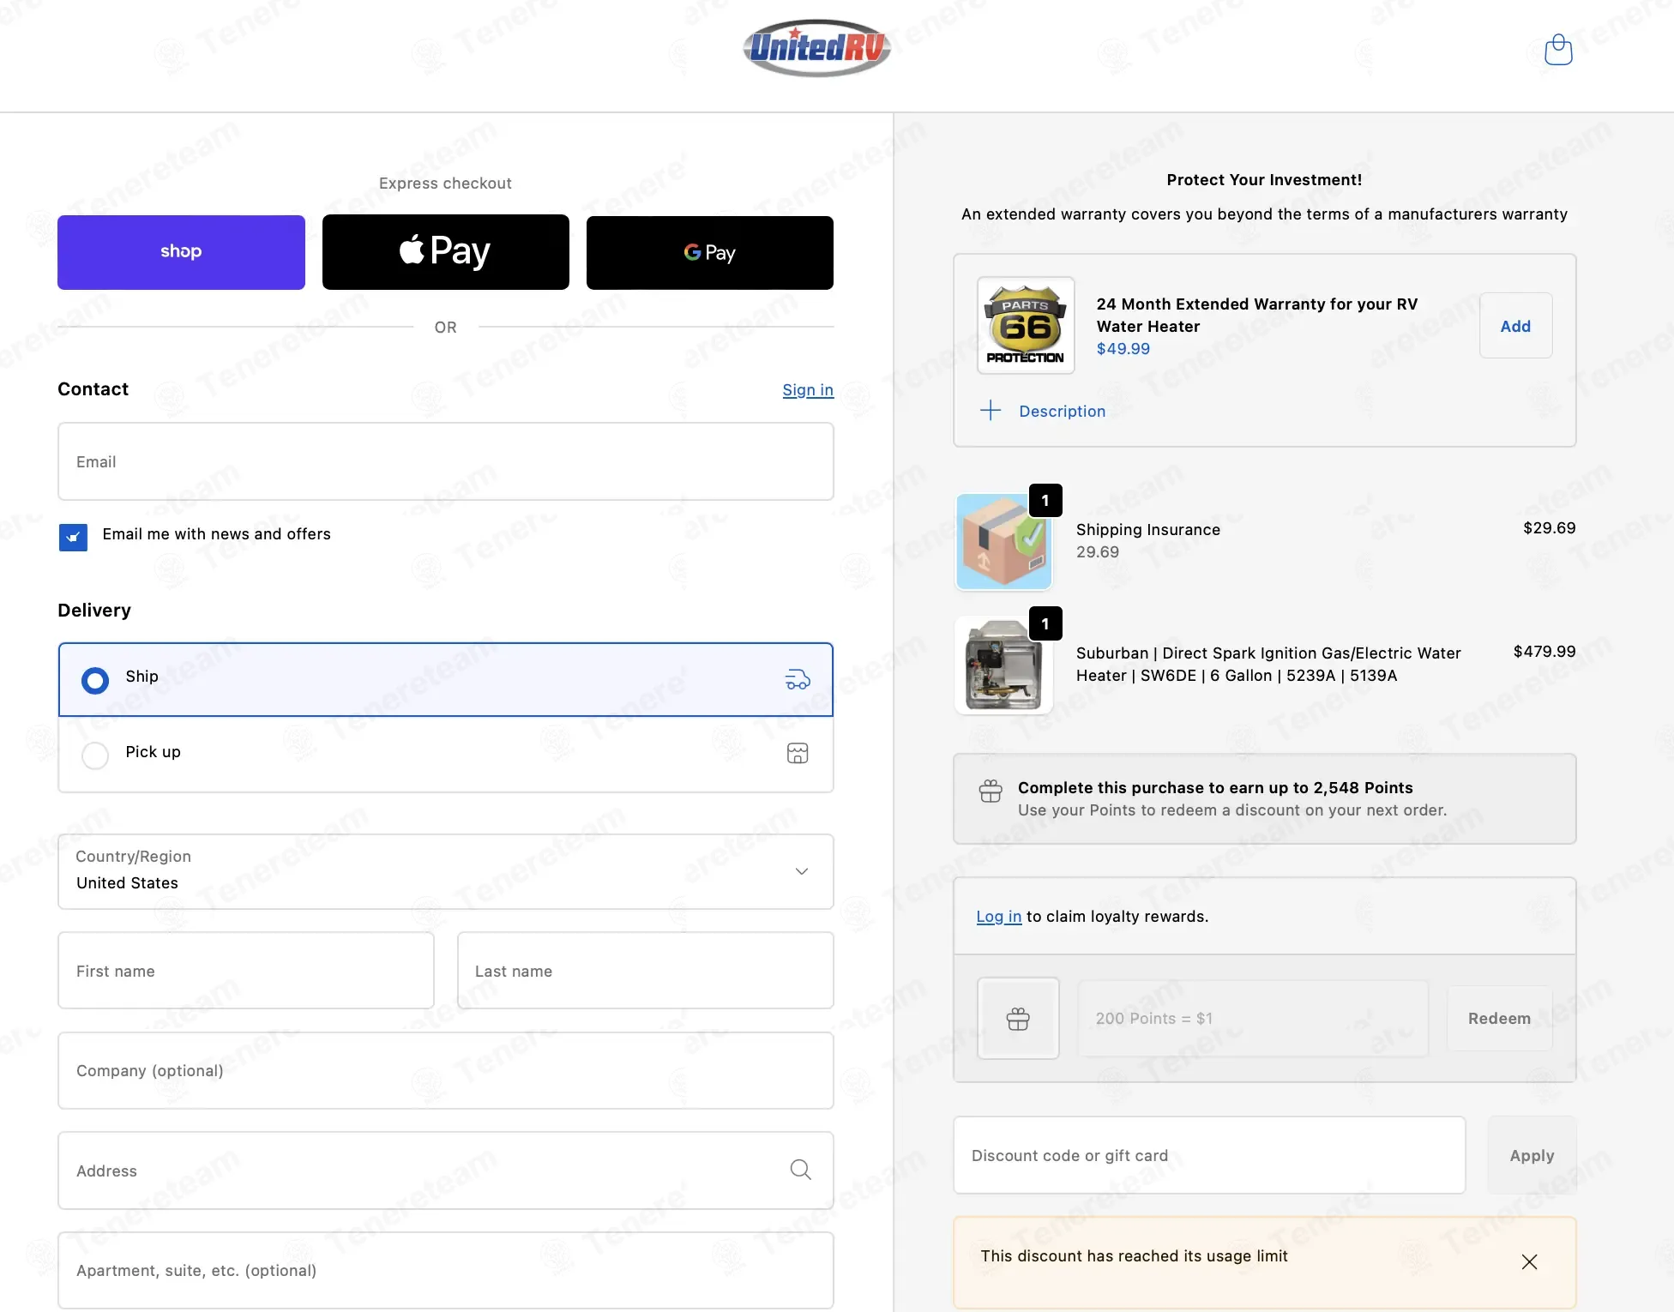Click the Shipping Insurance item title
The width and height of the screenshot is (1674, 1312).
point(1147,530)
